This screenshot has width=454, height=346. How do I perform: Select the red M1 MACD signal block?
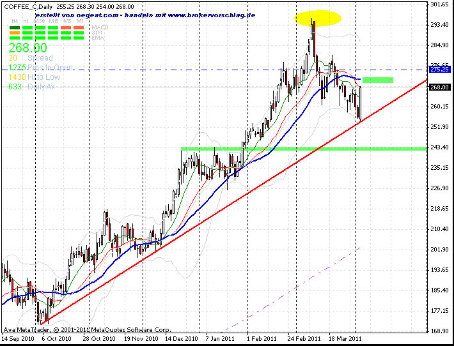tap(79, 28)
